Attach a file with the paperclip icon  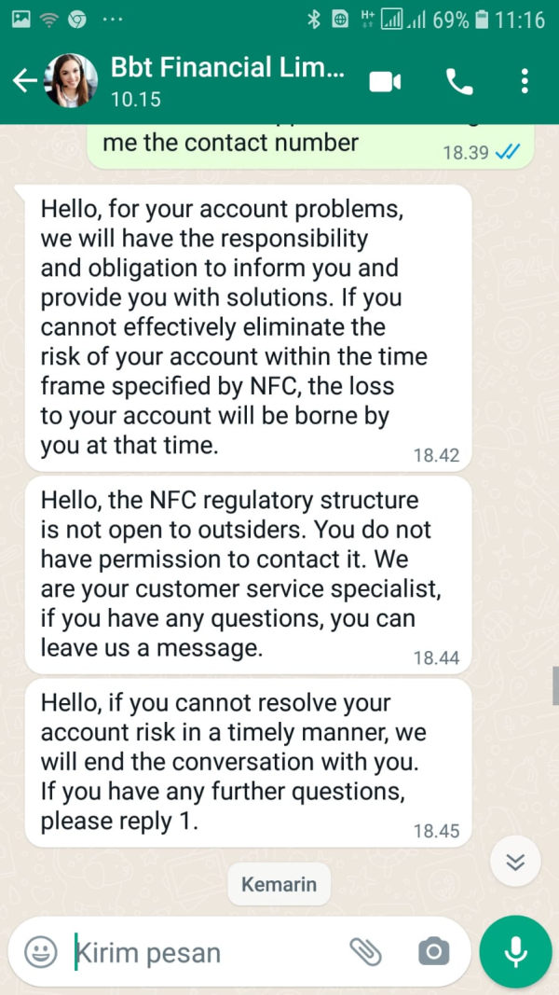(366, 952)
